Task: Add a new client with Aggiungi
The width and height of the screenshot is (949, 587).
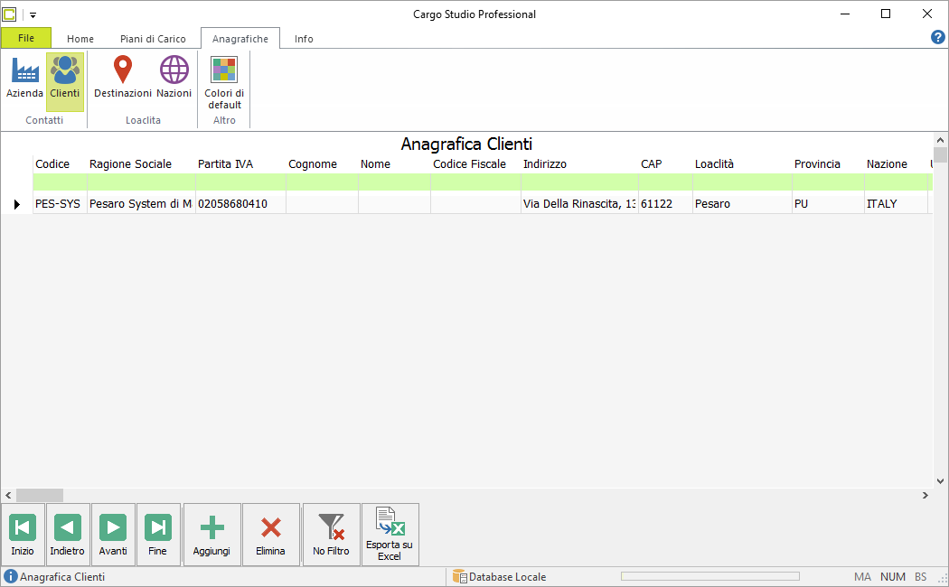Action: [x=211, y=535]
